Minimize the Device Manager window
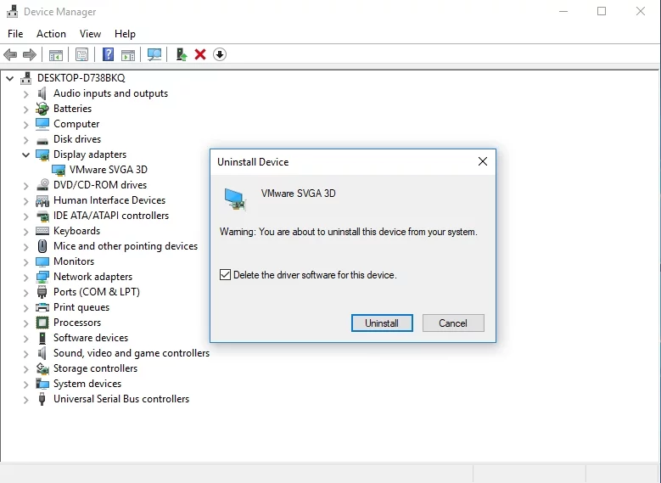This screenshot has height=483, width=661. click(x=563, y=11)
